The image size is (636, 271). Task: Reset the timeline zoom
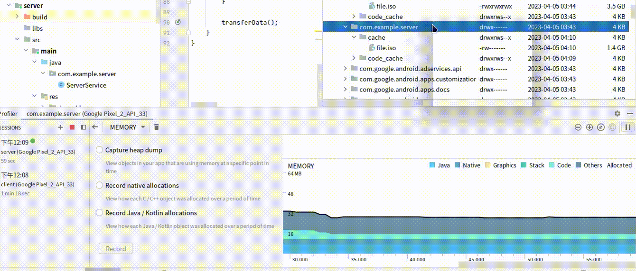pyautogui.click(x=601, y=127)
